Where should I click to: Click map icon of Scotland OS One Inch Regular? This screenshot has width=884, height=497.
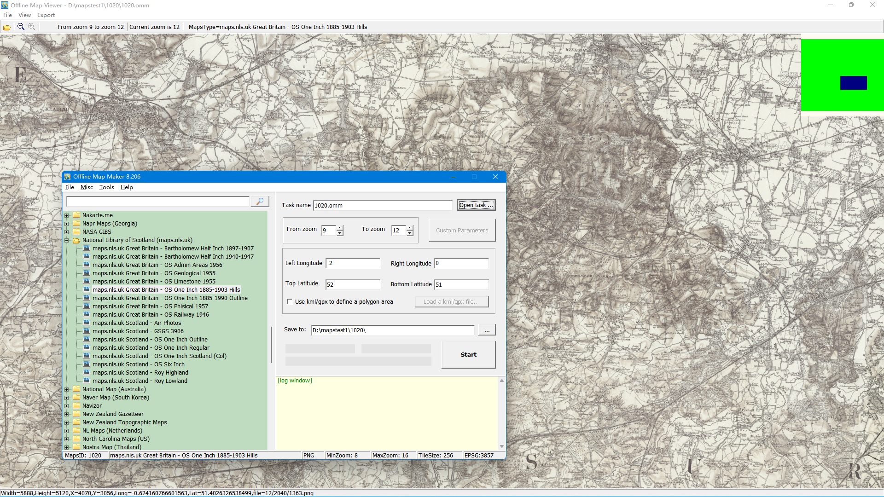tap(87, 347)
